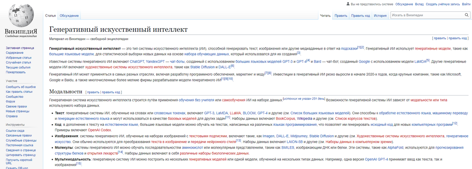Open 'Сведения о странице' sidebar link

(21, 150)
